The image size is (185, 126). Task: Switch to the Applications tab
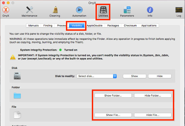pos(149,25)
